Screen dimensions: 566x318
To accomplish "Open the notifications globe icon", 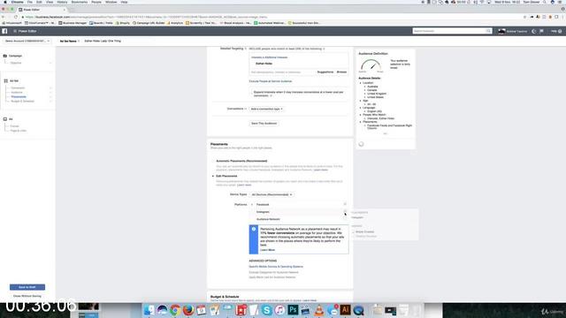I will click(534, 32).
